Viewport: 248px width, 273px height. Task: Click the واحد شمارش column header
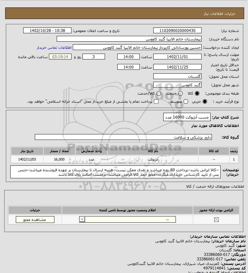point(91,151)
